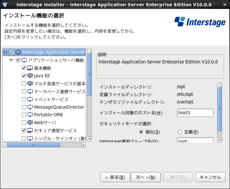
Task: Select the 基本機能 tree row label
Action: [43, 68]
